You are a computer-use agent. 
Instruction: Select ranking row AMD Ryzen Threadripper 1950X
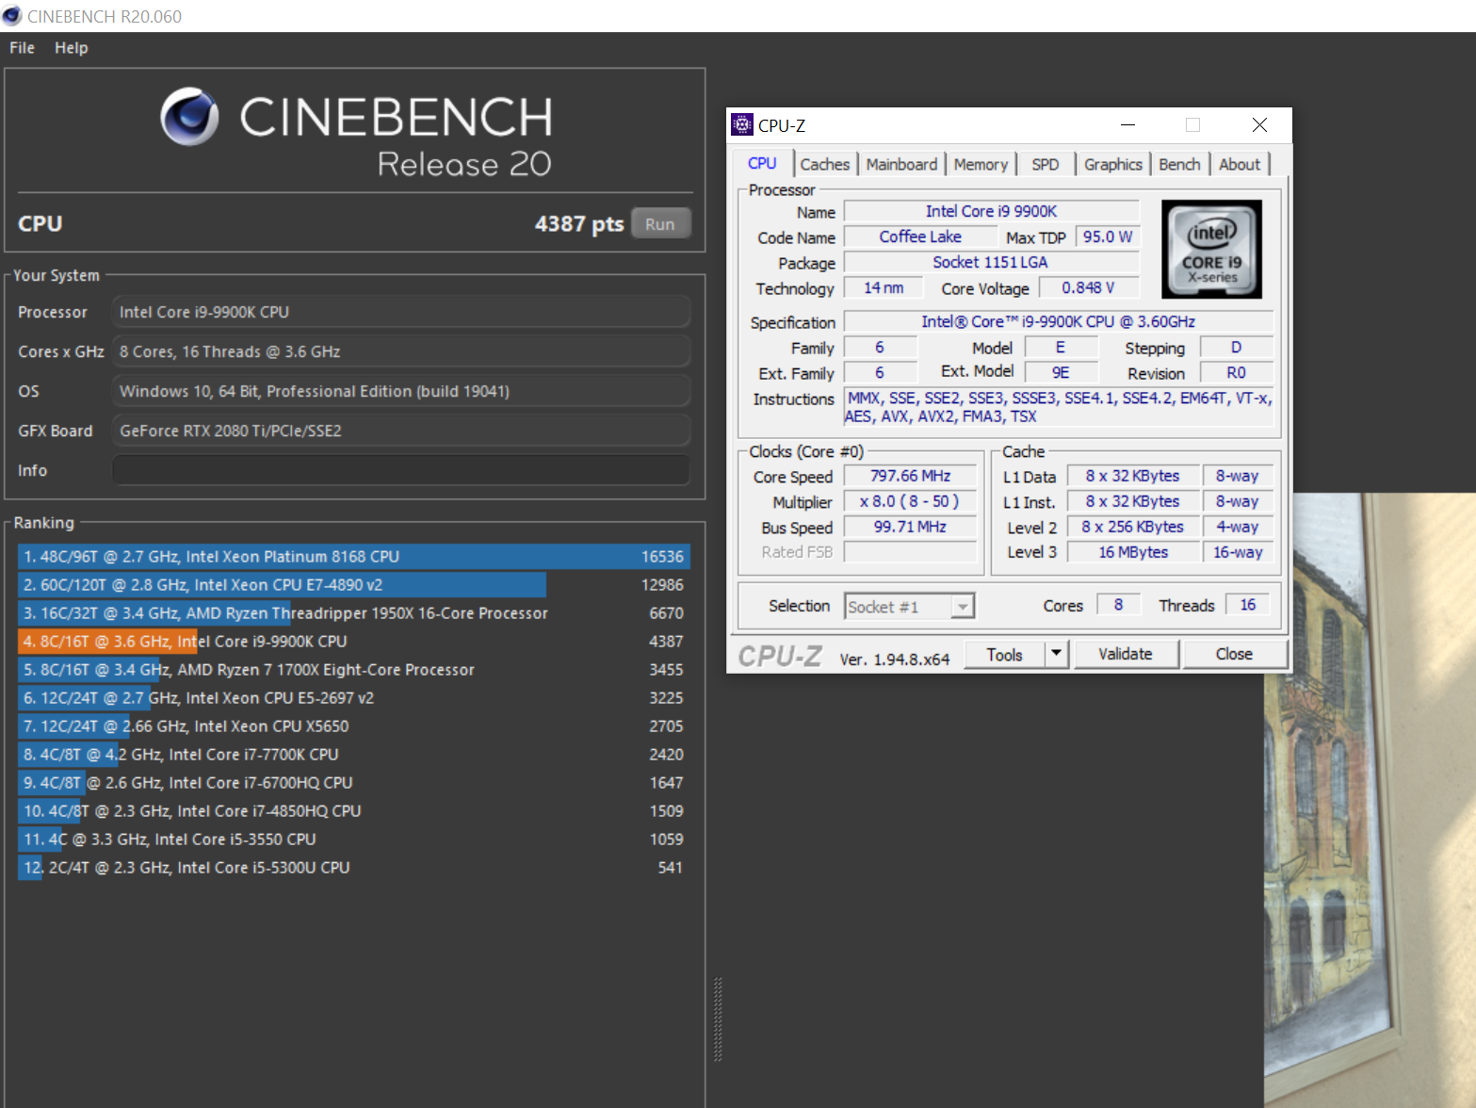coord(354,613)
